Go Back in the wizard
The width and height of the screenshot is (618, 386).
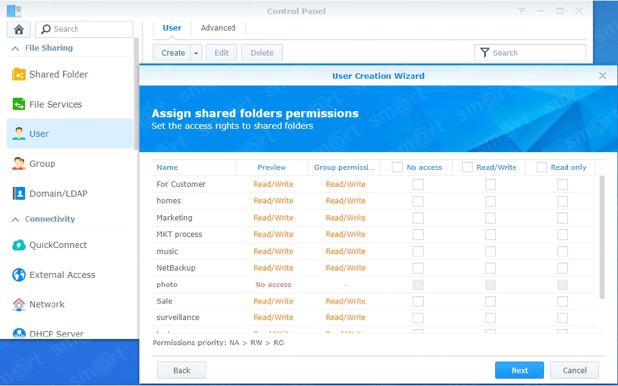(x=182, y=370)
